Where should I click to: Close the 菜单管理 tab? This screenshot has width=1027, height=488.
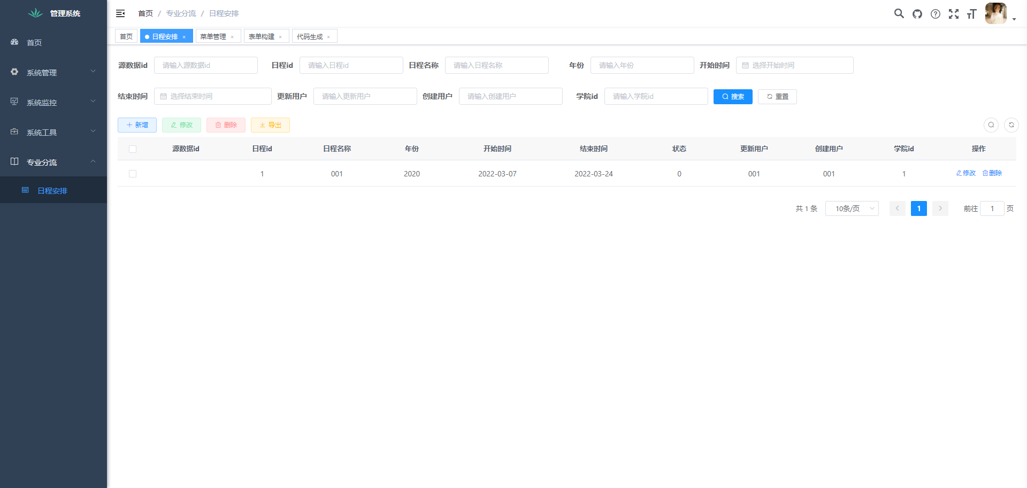point(232,37)
